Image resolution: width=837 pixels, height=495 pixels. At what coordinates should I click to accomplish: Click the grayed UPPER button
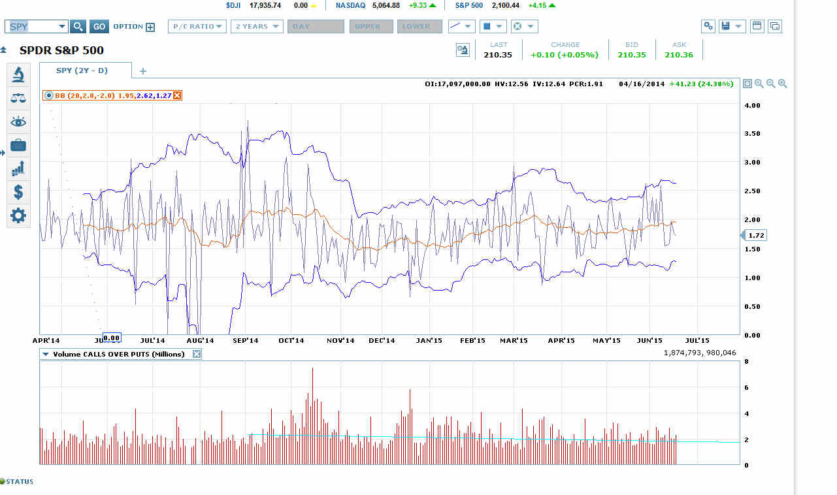[371, 27]
